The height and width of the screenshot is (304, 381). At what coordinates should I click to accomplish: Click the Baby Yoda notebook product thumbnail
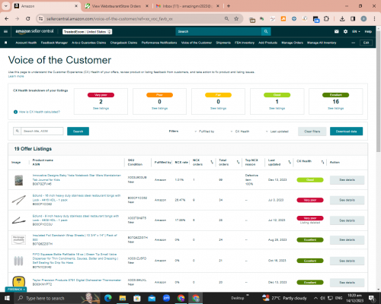click(x=19, y=180)
